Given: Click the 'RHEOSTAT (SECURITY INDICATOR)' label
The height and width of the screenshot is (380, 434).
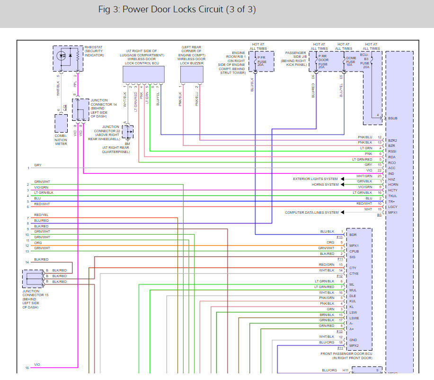Looking at the screenshot, I should coord(94,51).
